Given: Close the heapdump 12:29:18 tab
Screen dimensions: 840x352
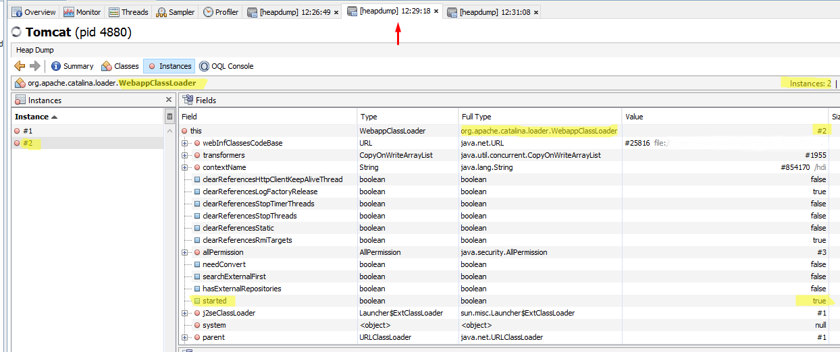Looking at the screenshot, I should [x=436, y=11].
